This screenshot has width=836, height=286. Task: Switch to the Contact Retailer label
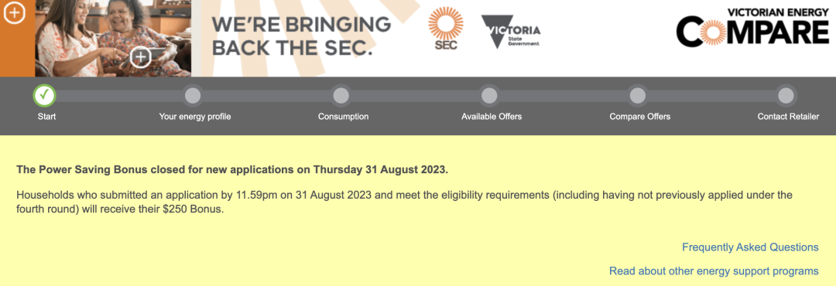click(x=788, y=117)
